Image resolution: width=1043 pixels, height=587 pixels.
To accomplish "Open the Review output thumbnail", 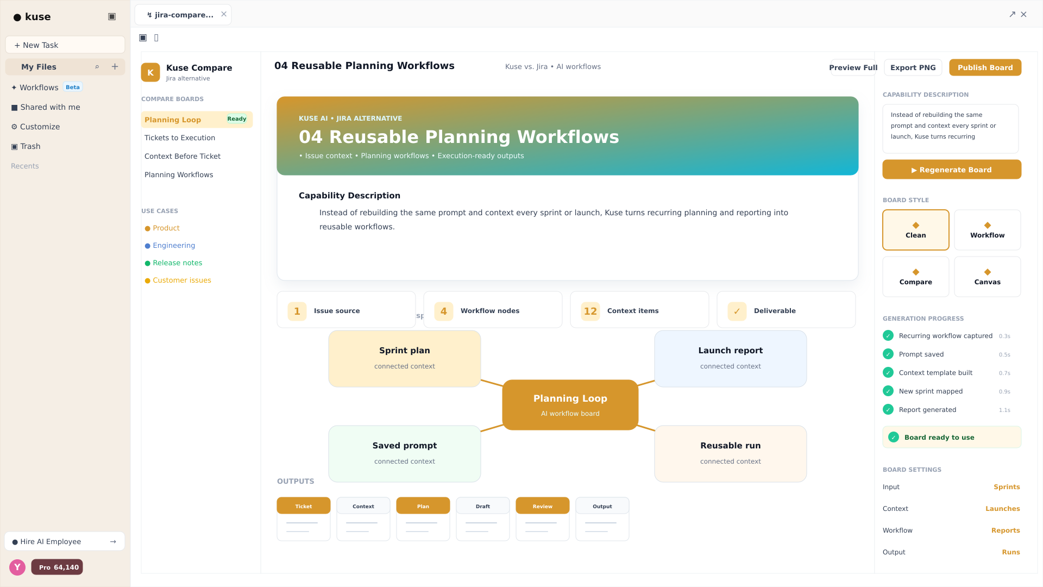I will (x=543, y=519).
